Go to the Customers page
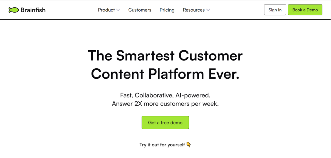Viewport: 331px width, 158px height. point(140,10)
